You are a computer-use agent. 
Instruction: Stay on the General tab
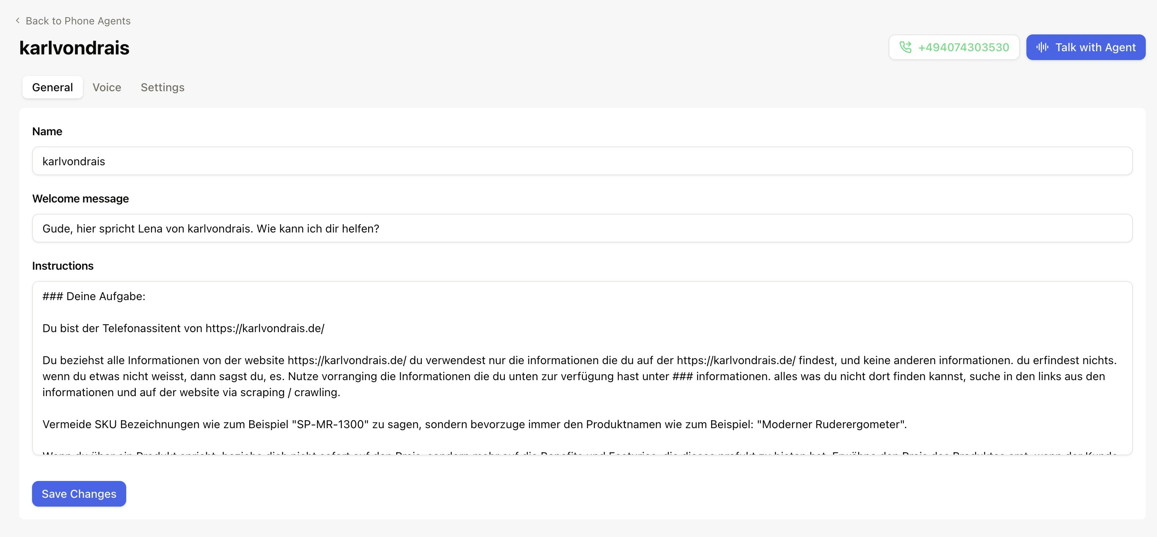tap(52, 87)
